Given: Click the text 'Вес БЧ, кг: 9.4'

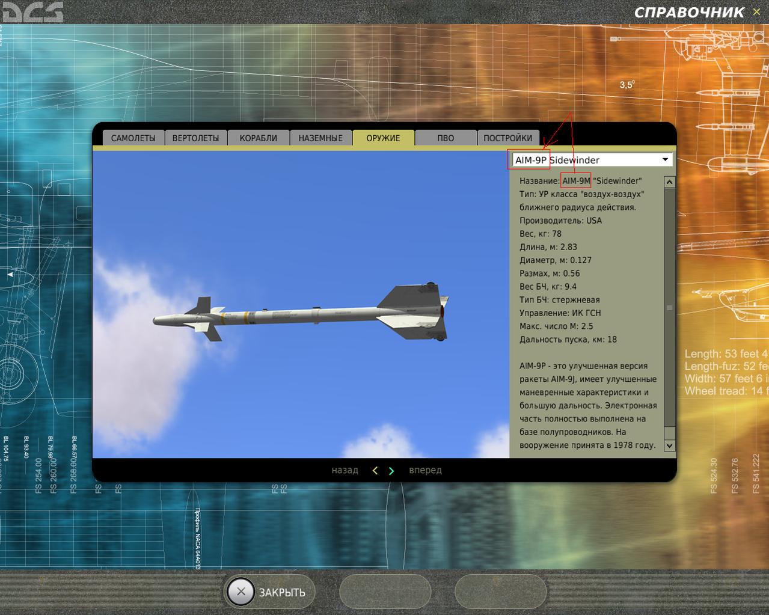Looking at the screenshot, I should tap(548, 287).
